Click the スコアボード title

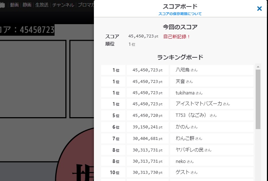[x=180, y=6]
